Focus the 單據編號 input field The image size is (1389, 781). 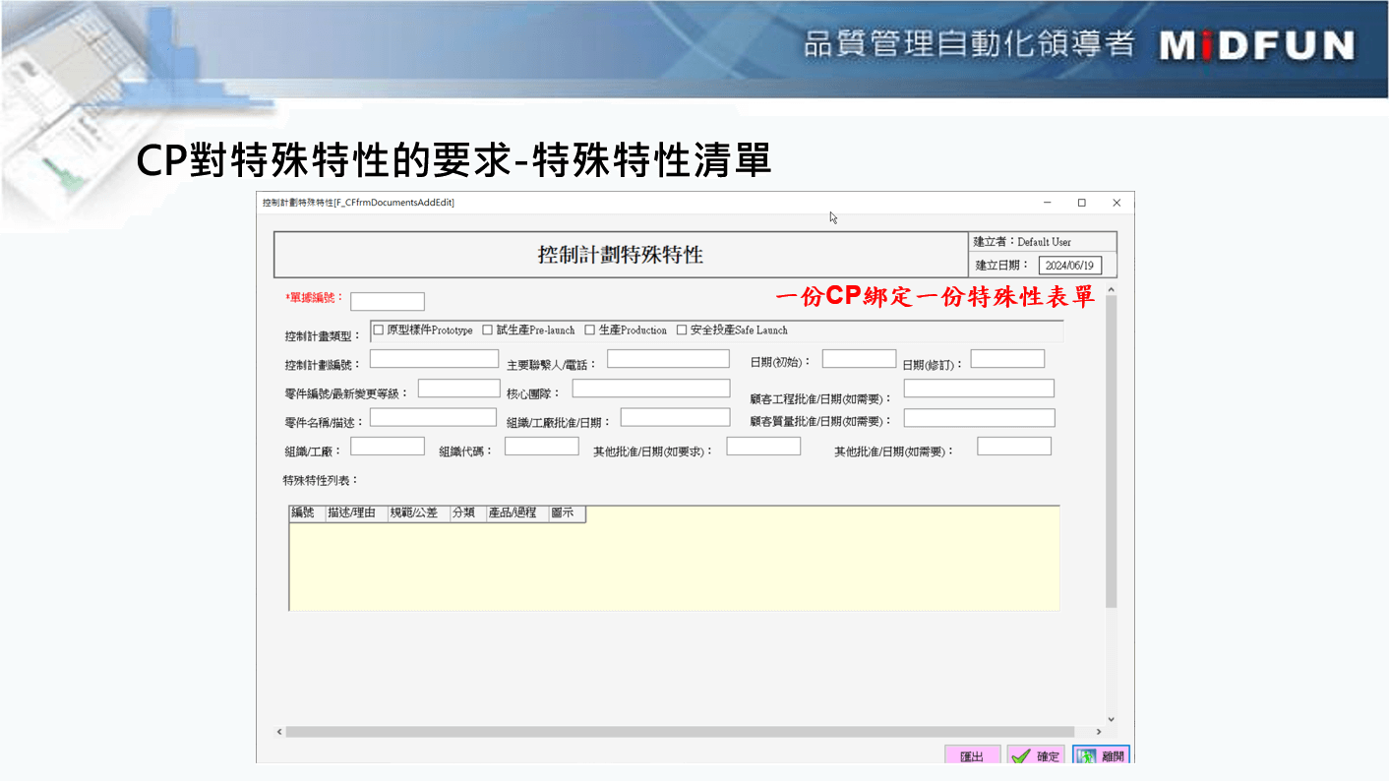(388, 301)
